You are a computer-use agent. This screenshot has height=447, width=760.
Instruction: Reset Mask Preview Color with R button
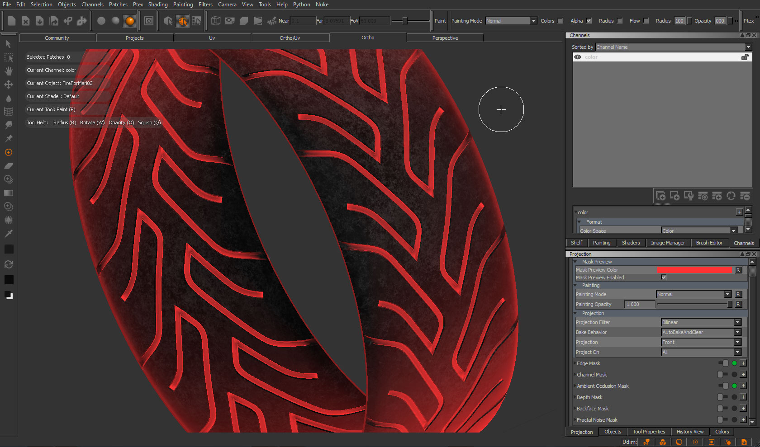[738, 270]
